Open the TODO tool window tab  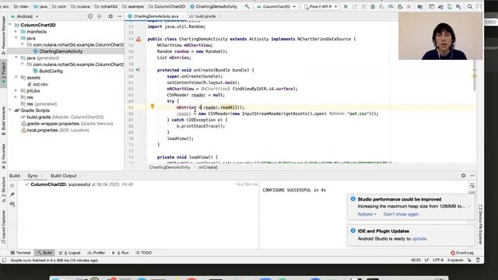point(144,253)
